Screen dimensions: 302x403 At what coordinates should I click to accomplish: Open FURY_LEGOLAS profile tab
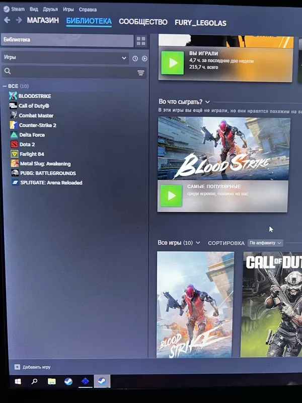pyautogui.click(x=200, y=23)
